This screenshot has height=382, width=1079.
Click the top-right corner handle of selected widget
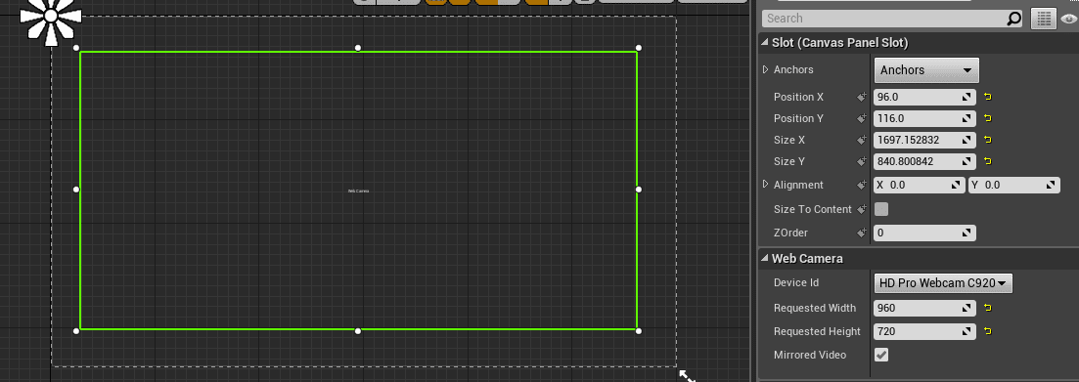click(639, 48)
